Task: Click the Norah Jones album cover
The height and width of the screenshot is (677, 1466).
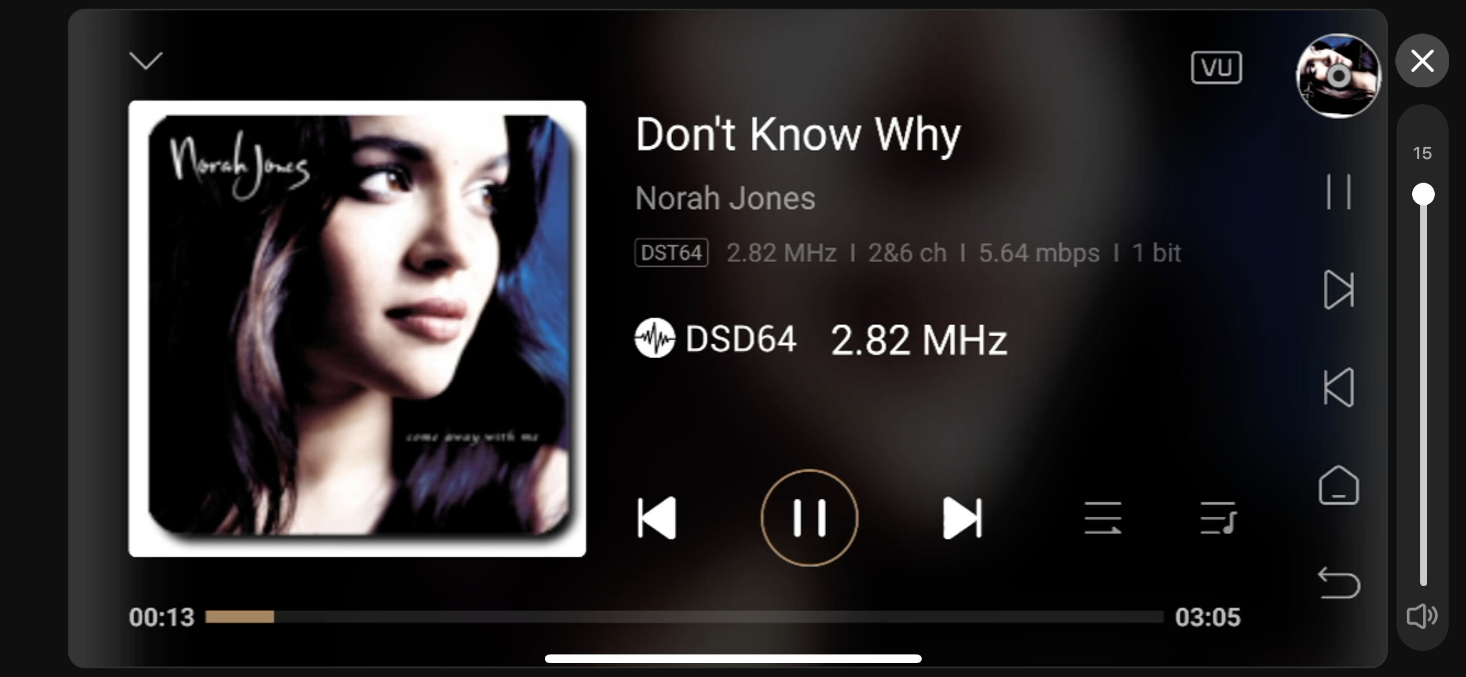Action: tap(357, 329)
